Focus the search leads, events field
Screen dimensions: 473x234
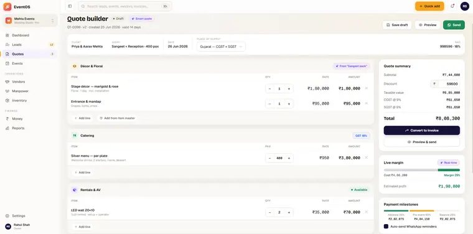tap(125, 6)
